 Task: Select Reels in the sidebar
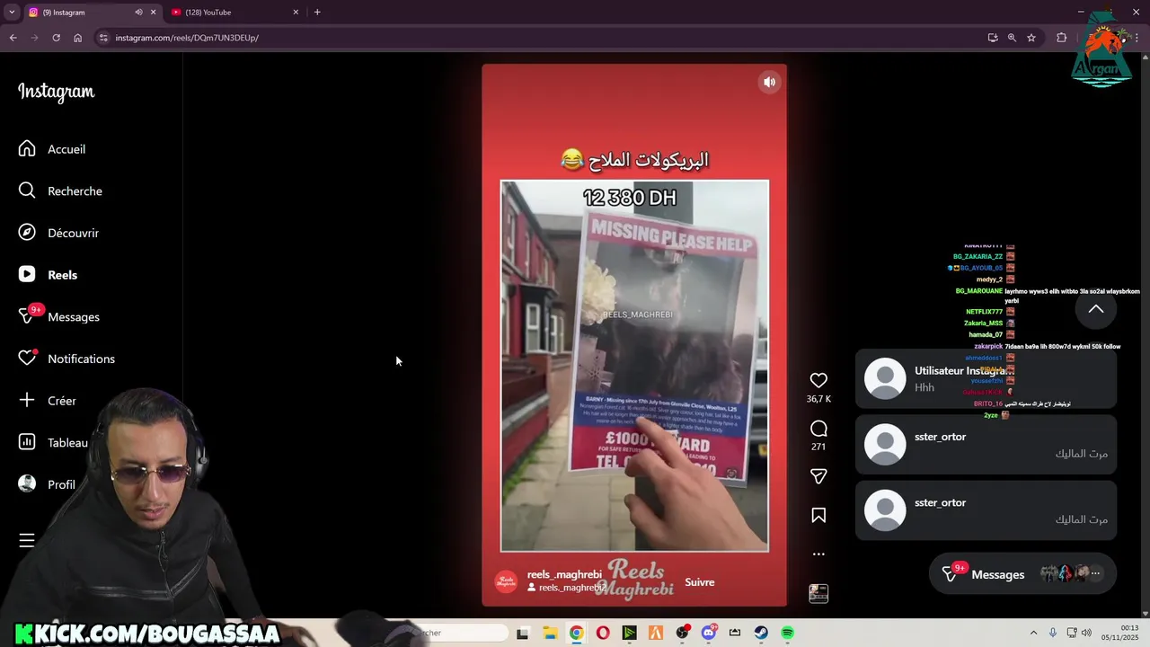(x=48, y=275)
